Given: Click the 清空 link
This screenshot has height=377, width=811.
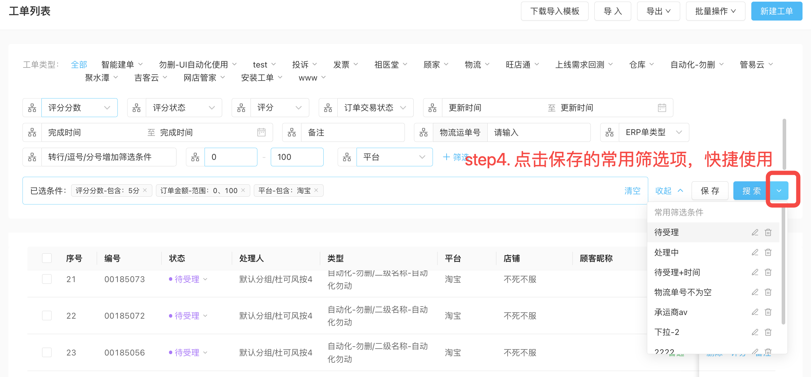Looking at the screenshot, I should (x=632, y=191).
